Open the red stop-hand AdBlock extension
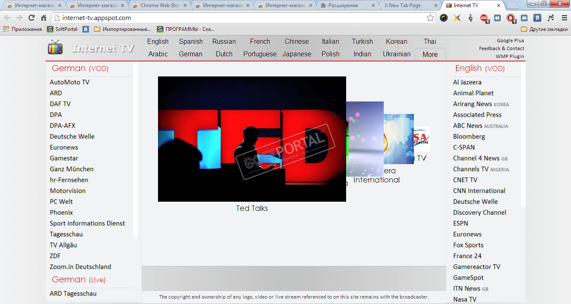This screenshot has height=304, width=571. click(x=511, y=18)
